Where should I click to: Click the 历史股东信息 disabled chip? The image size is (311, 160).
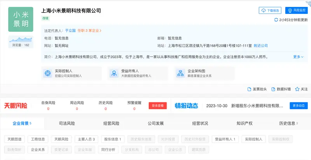click(141, 139)
